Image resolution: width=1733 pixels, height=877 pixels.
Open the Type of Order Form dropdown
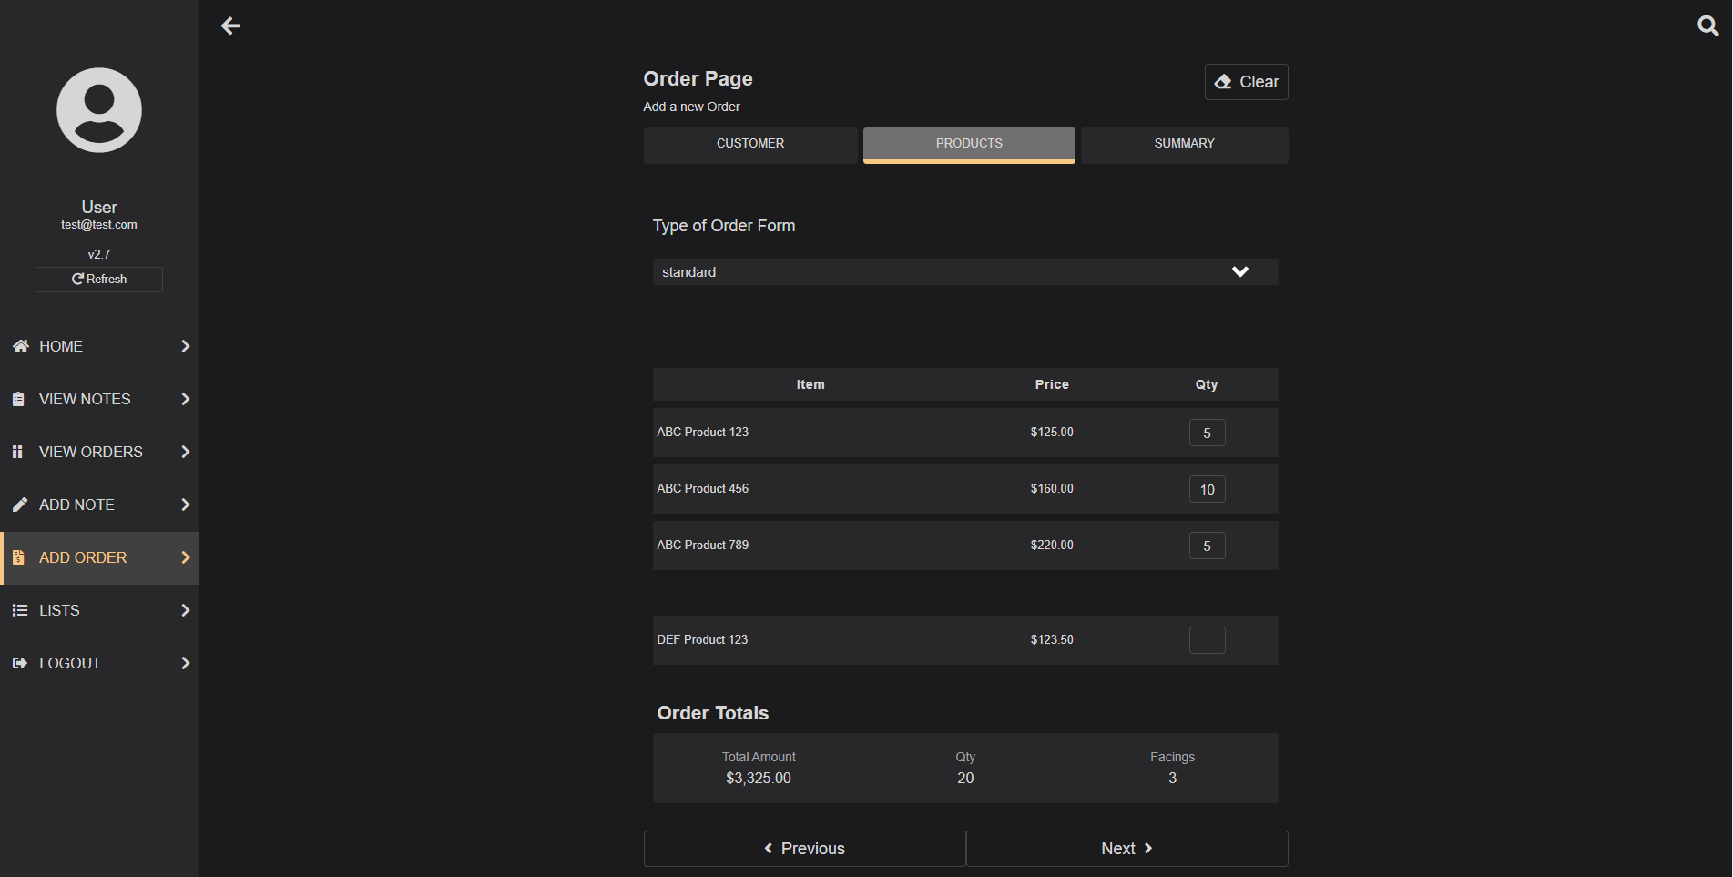click(x=965, y=272)
